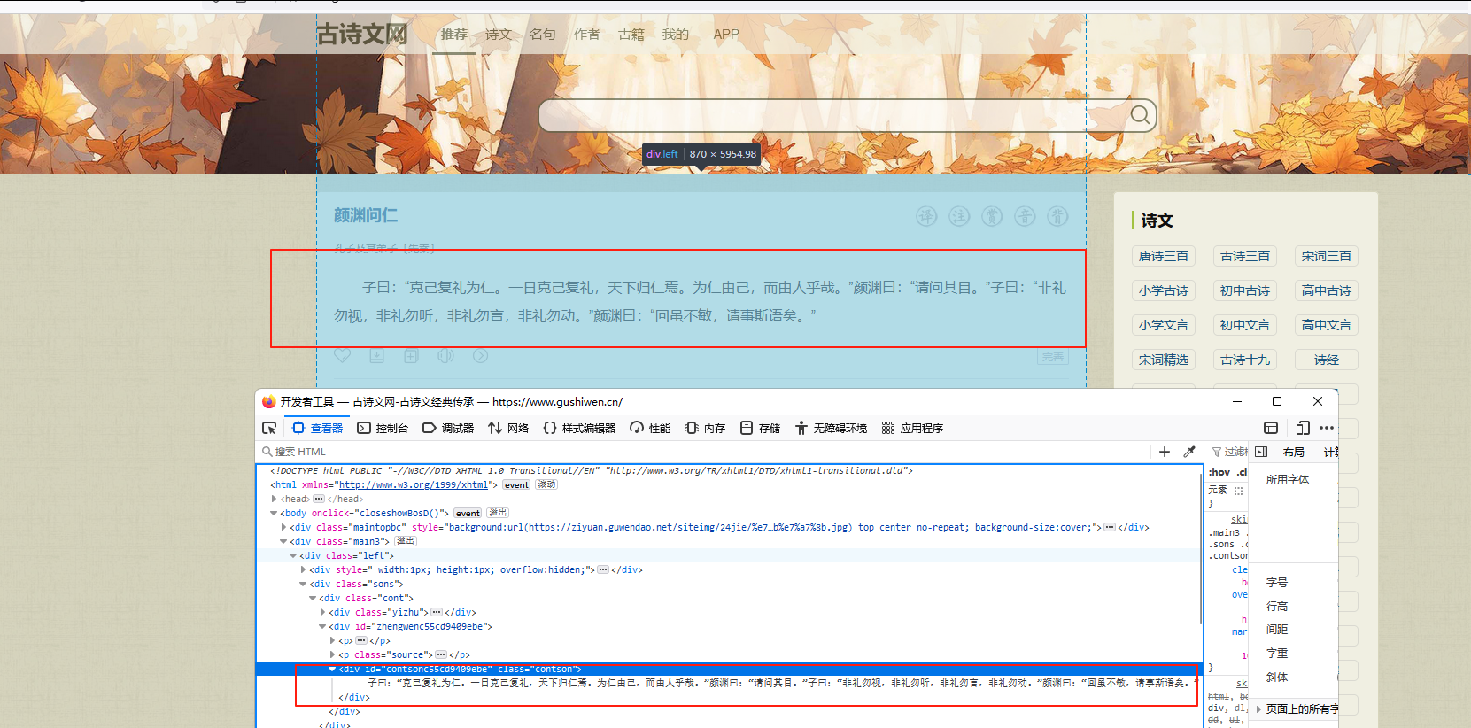Open the 古诗十九 link
This screenshot has width=1471, height=728.
[x=1245, y=360]
